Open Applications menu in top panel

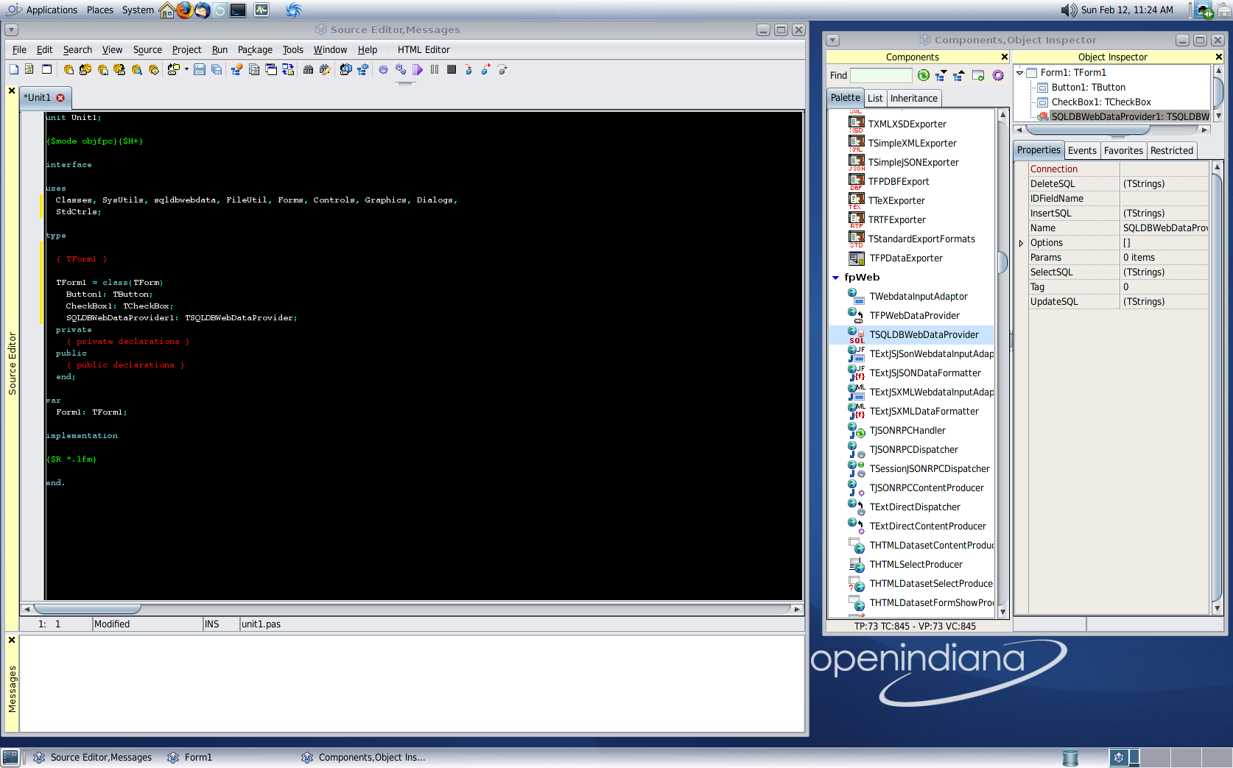click(52, 10)
